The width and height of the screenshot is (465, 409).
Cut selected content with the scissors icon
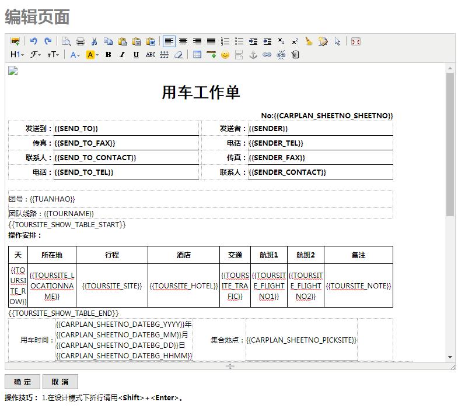tap(95, 41)
